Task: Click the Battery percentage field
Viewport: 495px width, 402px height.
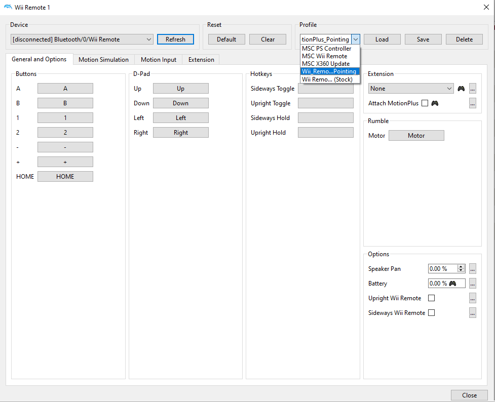Action: pos(447,284)
